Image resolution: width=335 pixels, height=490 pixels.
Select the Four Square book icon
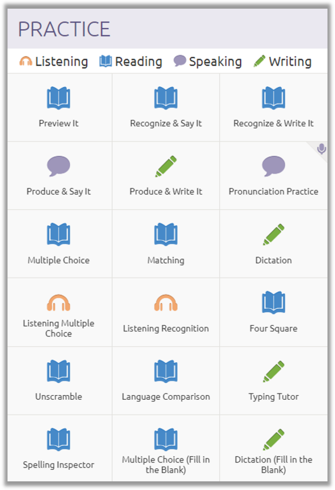click(x=273, y=302)
